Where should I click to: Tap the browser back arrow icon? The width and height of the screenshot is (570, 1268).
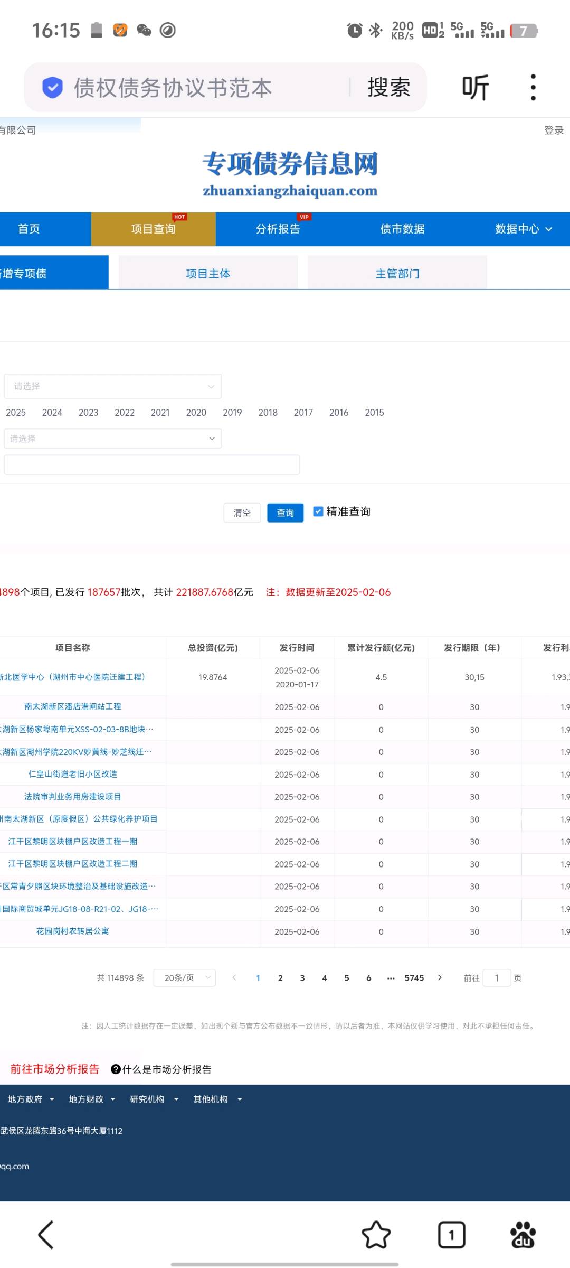click(x=46, y=1235)
